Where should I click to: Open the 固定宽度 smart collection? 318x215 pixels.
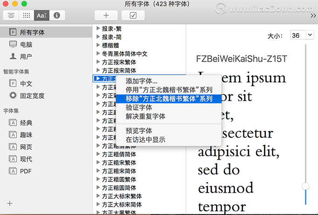click(46, 95)
